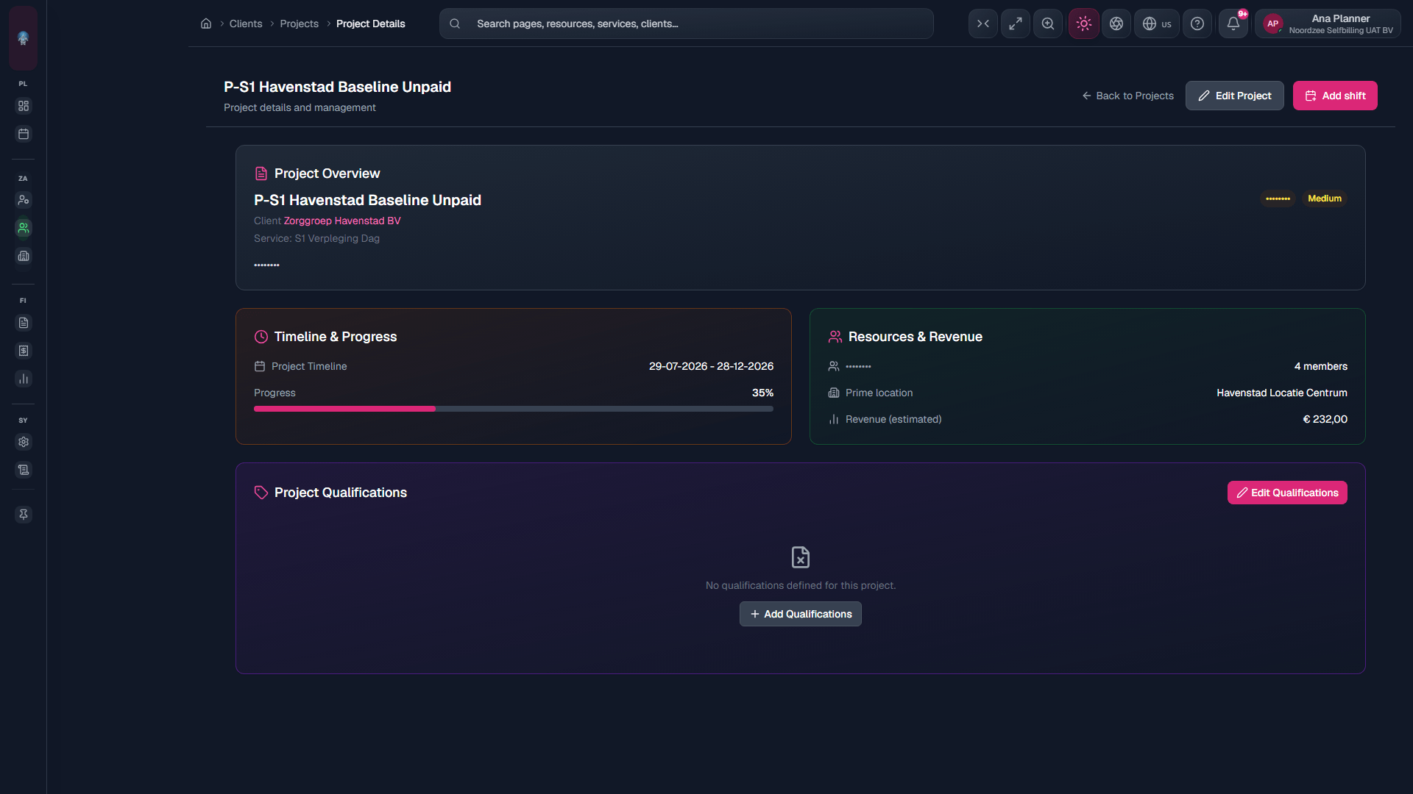This screenshot has width=1413, height=794.
Task: Click the zoom-in magnifier icon
Action: (x=1048, y=24)
